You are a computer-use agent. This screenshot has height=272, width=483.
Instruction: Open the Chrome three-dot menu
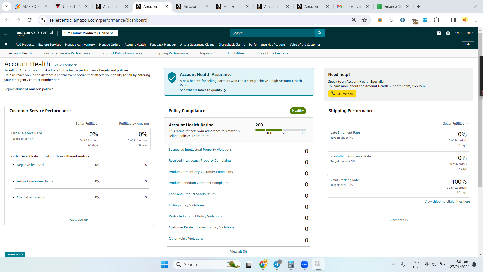(476, 20)
